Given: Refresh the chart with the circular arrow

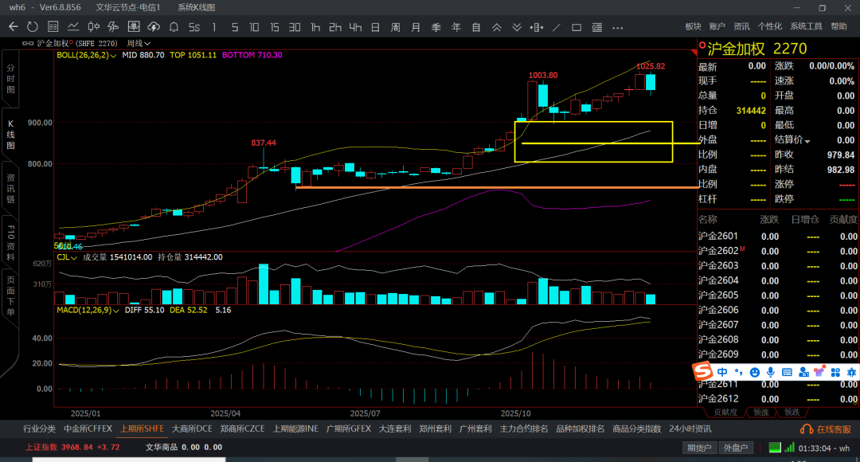Looking at the screenshot, I should [33, 27].
